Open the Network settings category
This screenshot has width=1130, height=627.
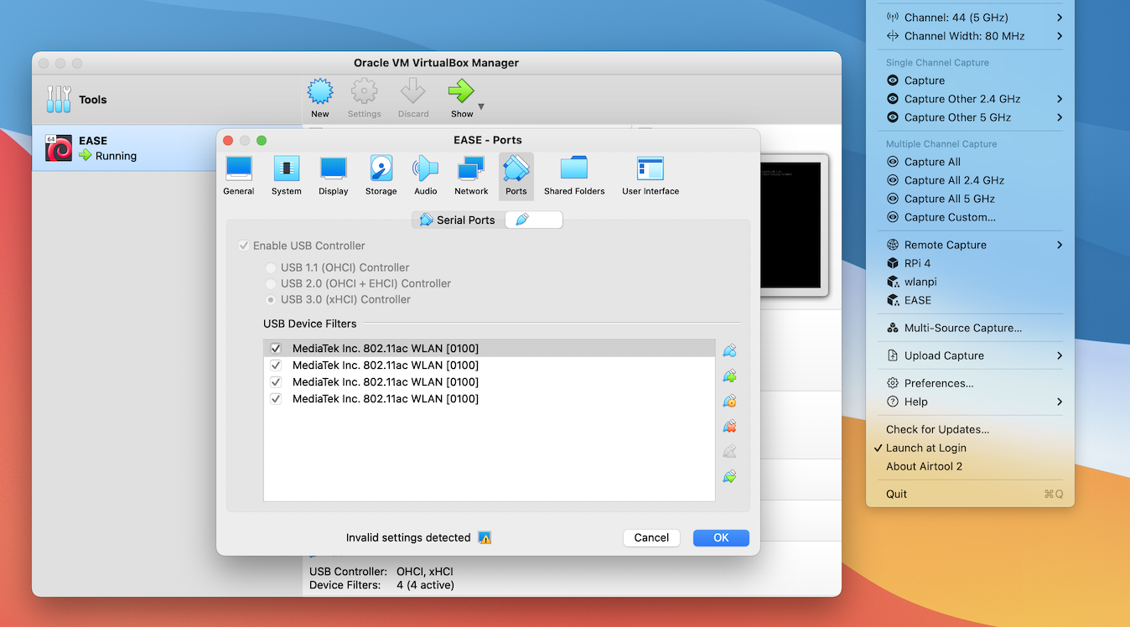471,176
